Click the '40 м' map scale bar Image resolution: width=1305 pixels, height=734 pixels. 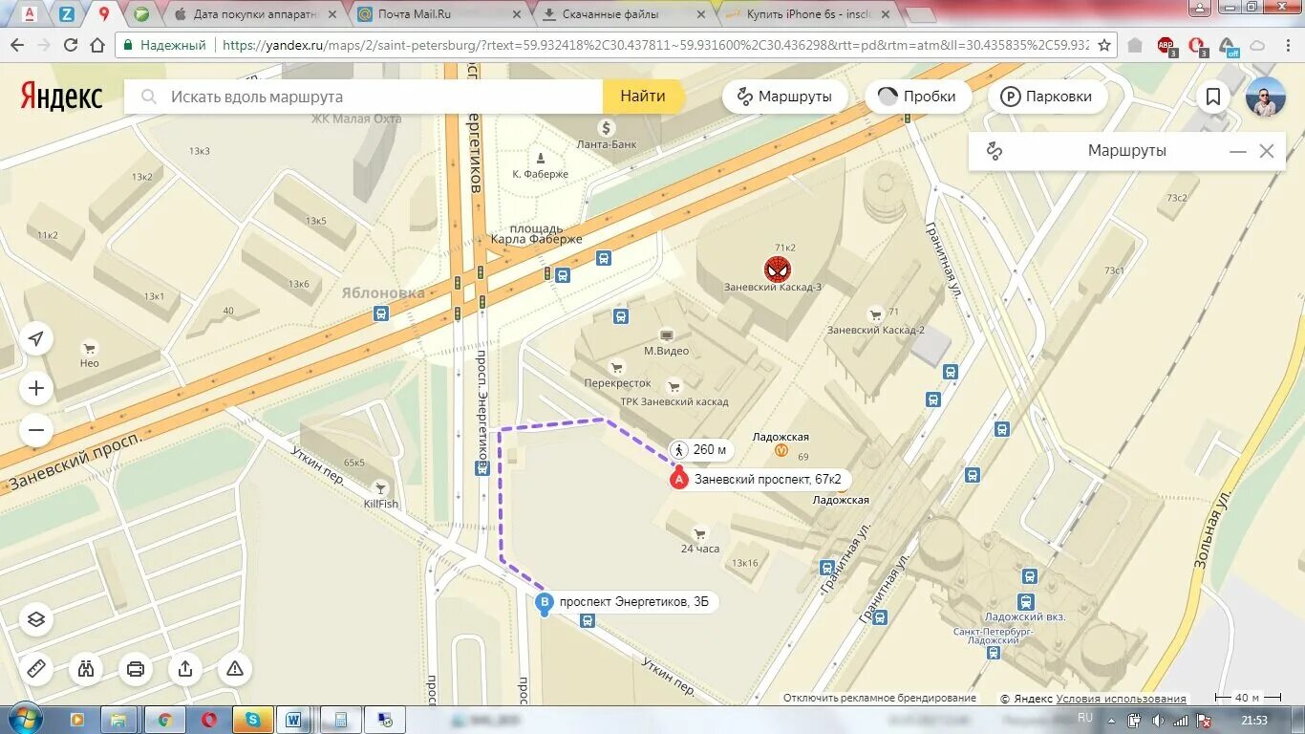(x=1250, y=698)
